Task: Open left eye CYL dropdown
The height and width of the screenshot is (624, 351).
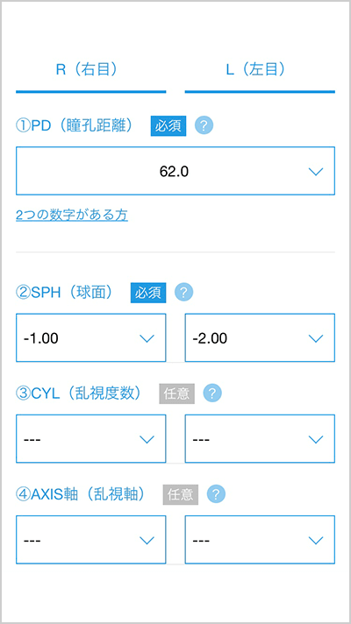Action: click(260, 438)
